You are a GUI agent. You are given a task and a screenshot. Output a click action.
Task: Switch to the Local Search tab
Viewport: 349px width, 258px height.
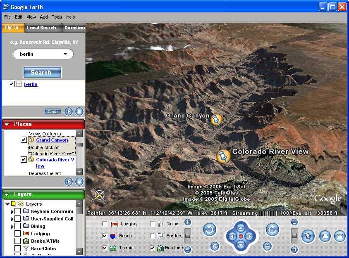pyautogui.click(x=43, y=28)
